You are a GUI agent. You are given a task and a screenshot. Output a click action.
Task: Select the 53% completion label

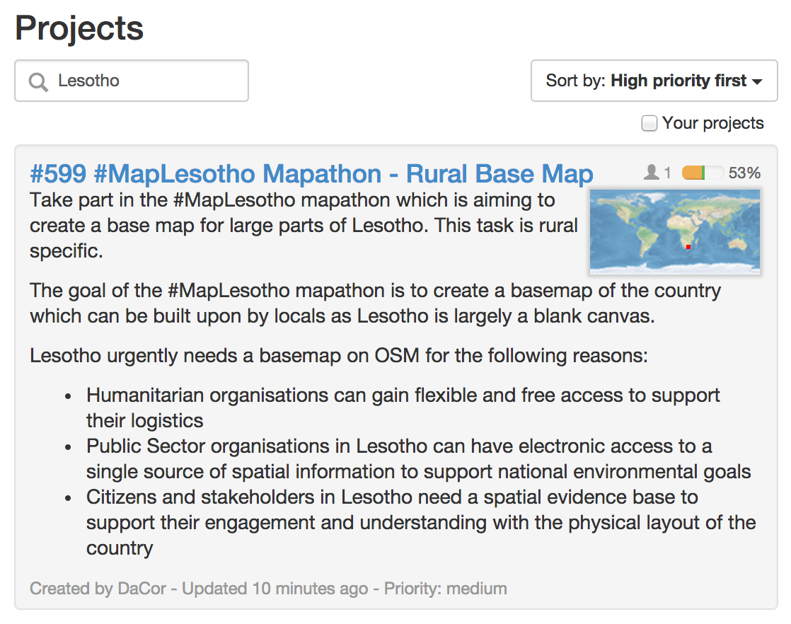(x=744, y=173)
